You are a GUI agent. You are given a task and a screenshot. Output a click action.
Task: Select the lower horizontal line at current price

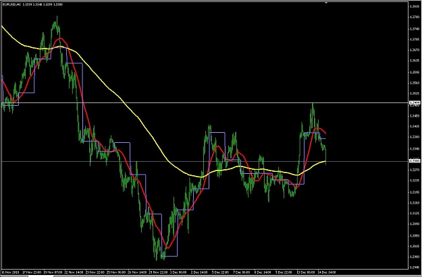point(205,161)
